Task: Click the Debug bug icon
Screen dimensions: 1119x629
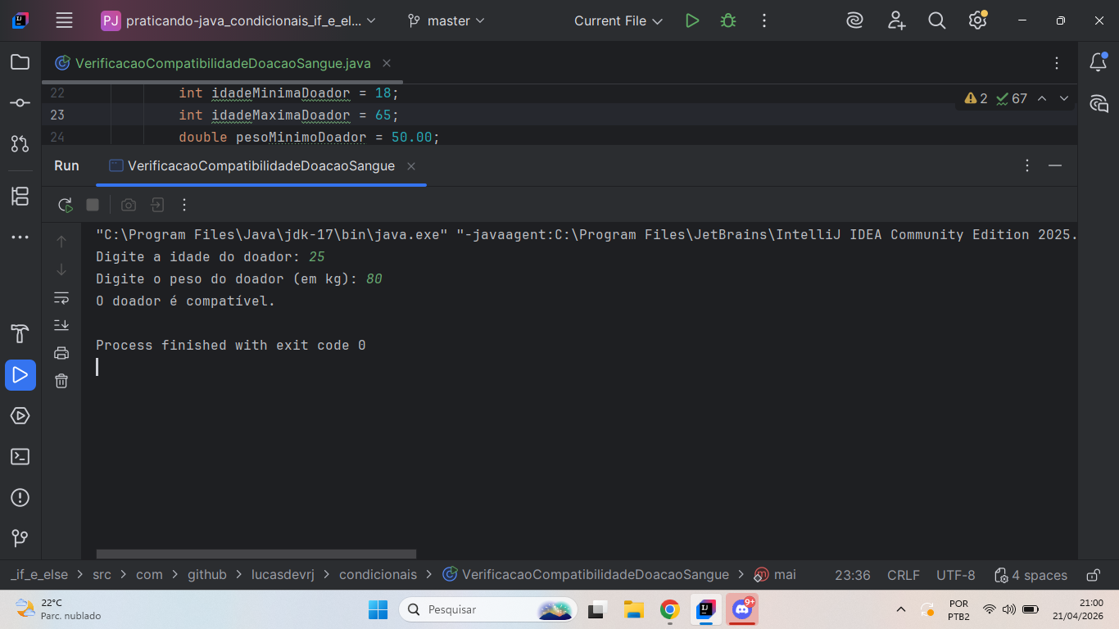Action: 727,21
